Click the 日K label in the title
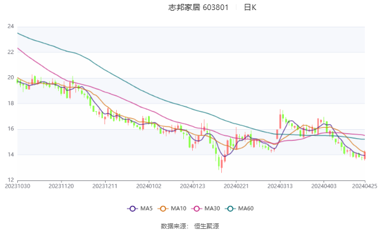This screenshot has height=230, width=380. (x=250, y=7)
